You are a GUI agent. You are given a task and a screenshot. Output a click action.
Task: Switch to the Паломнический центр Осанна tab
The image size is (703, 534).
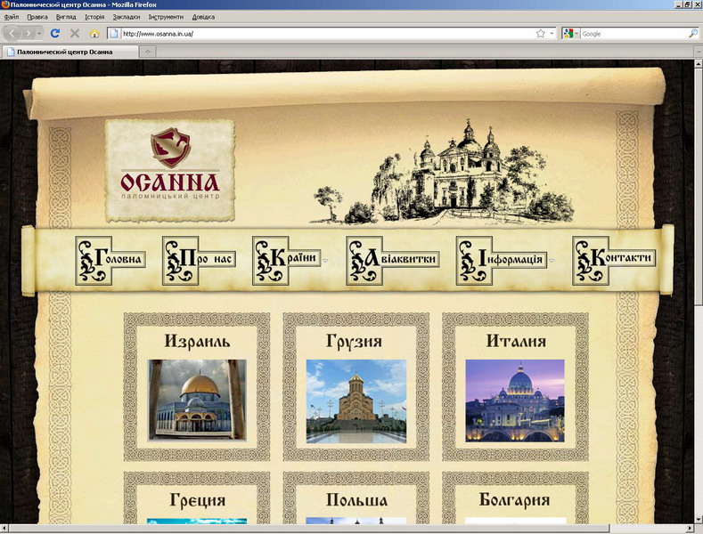tap(69, 52)
